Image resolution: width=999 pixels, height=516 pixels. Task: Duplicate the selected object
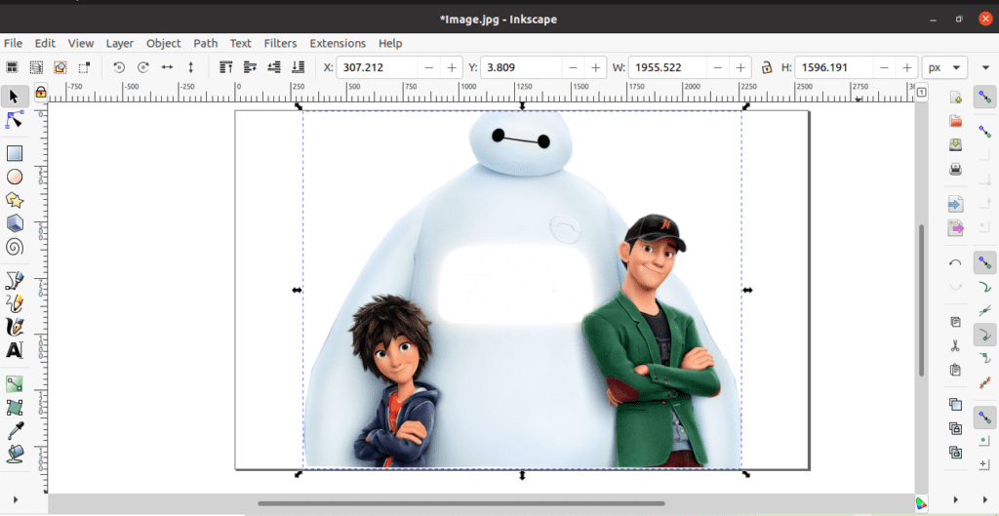point(955,404)
